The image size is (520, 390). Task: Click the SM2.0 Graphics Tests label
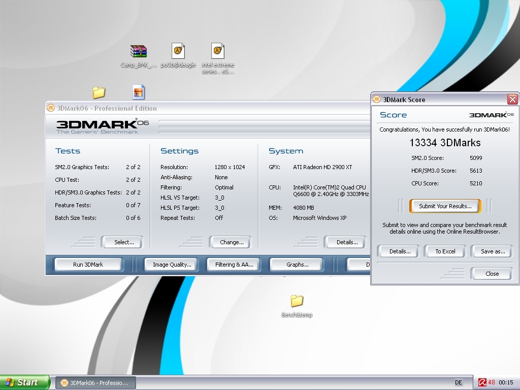click(82, 167)
